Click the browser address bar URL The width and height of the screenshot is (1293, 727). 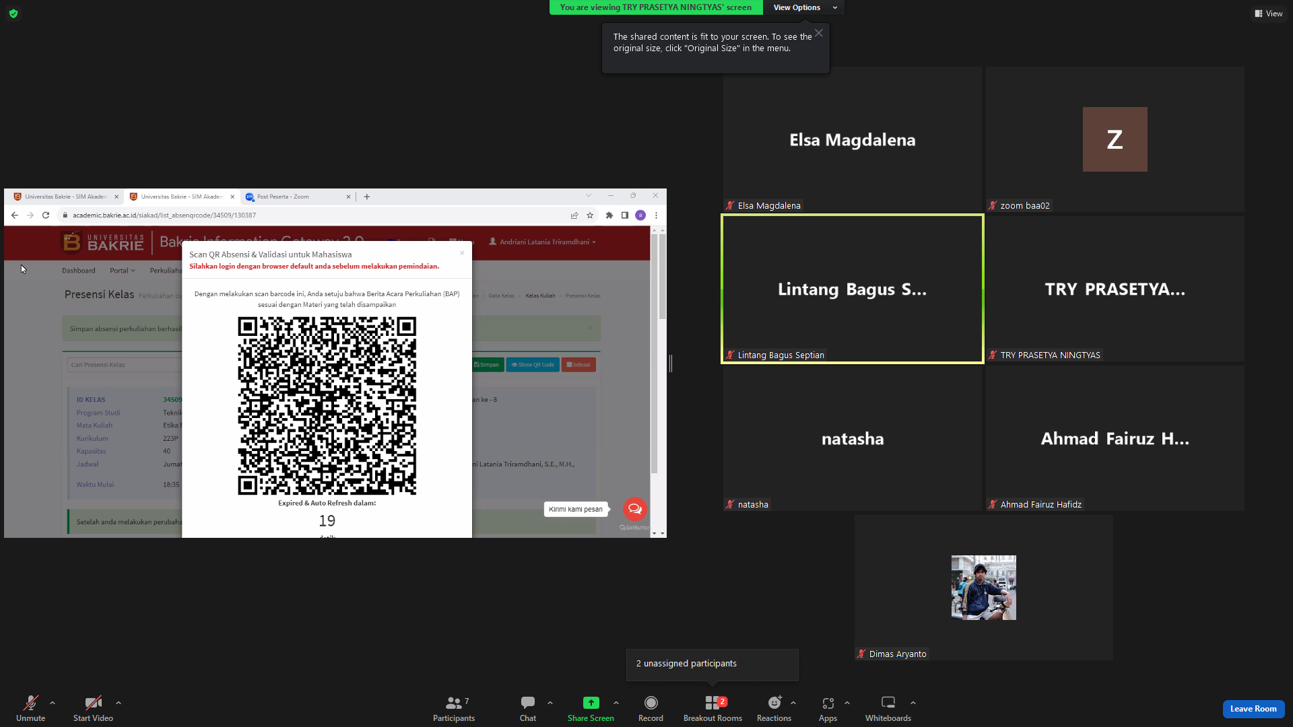[x=164, y=215]
